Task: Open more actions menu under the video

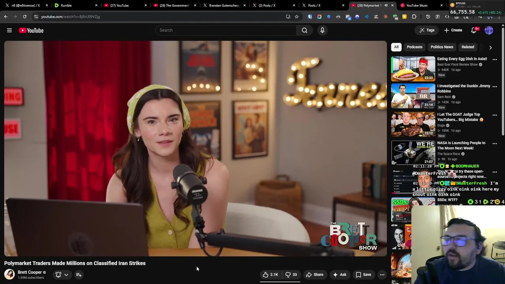Action: pyautogui.click(x=382, y=275)
